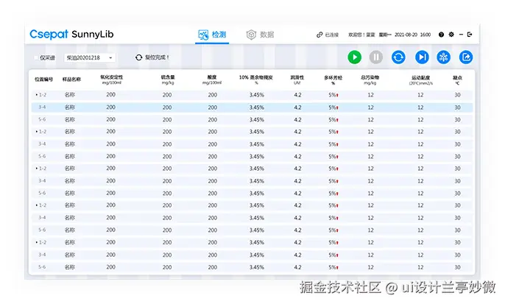Viewport: 505px width, 304px height.
Task: Log out using the exit door icon
Action: click(470, 35)
